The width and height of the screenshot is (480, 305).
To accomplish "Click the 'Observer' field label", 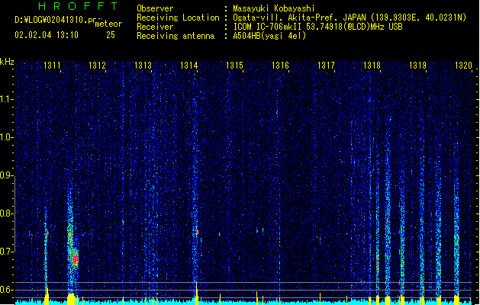I will (155, 8).
